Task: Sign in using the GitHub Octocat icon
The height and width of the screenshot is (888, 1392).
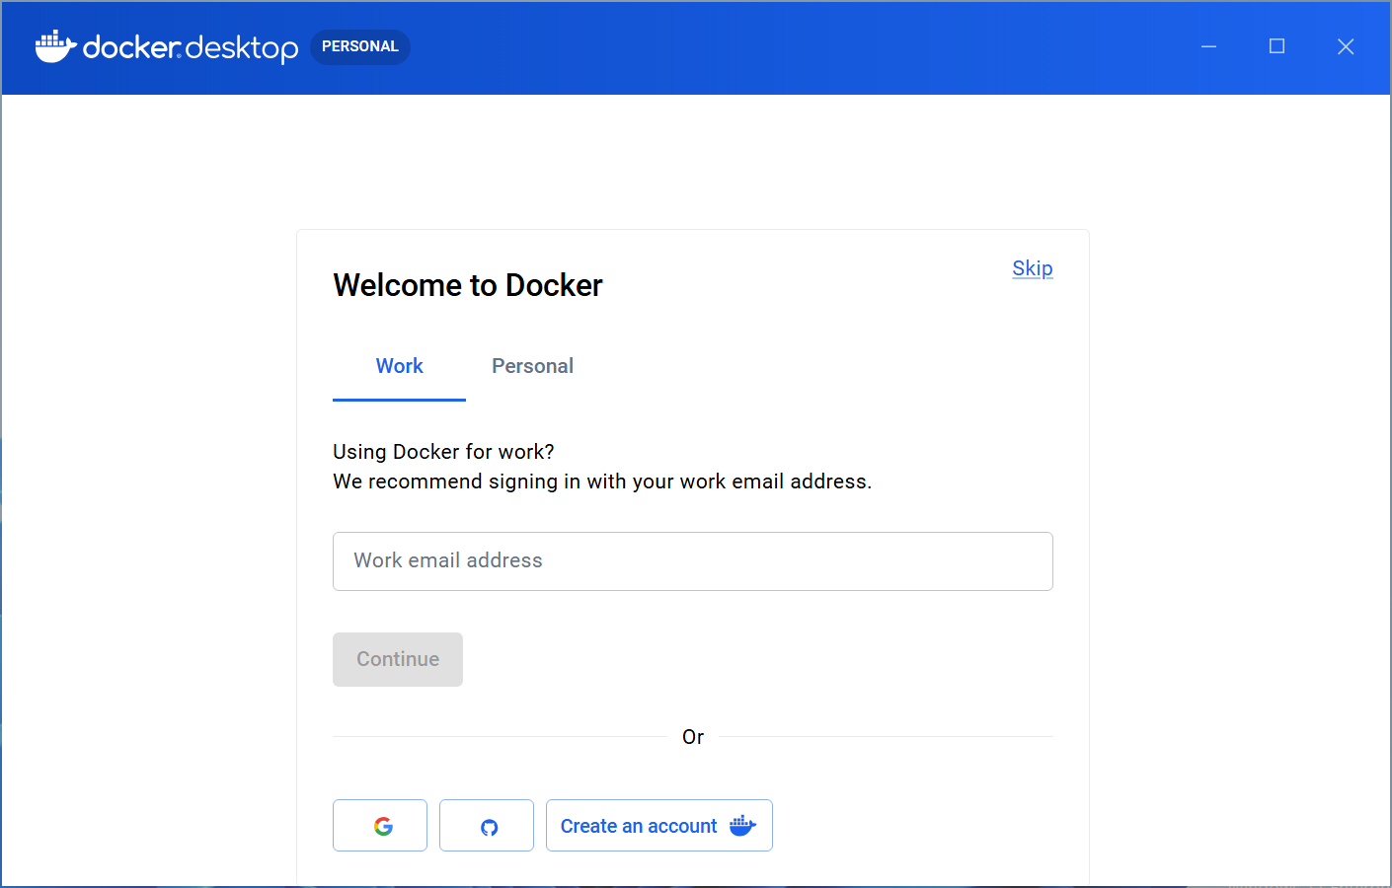Action: (486, 825)
